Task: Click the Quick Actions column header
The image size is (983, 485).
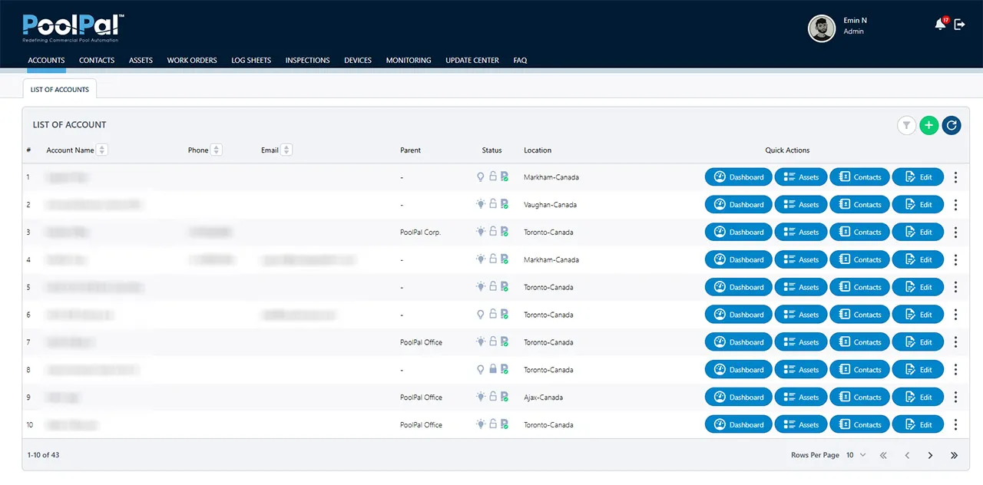Action: tap(787, 150)
